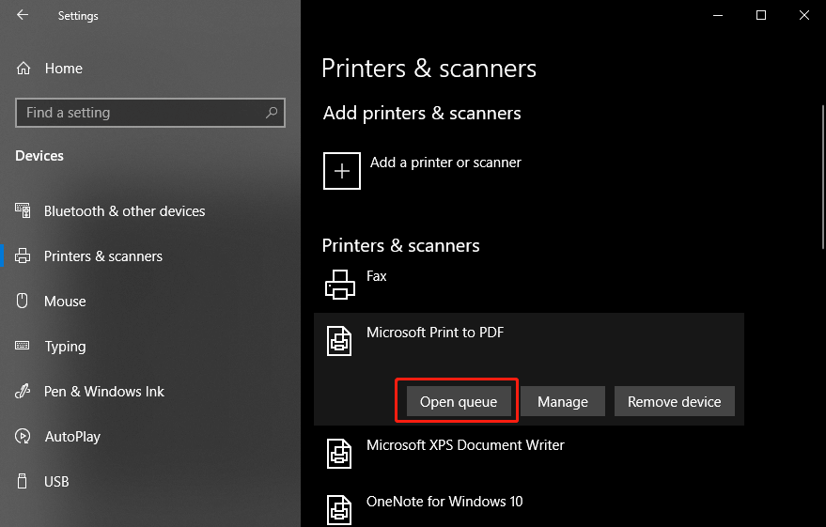This screenshot has width=826, height=527.
Task: Click the back arrow in Settings
Action: click(23, 15)
